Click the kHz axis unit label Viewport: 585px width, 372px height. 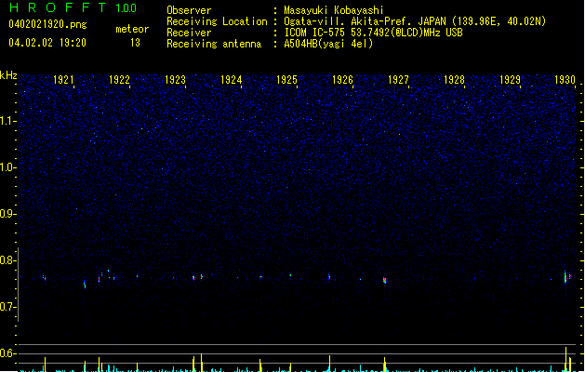click(x=8, y=75)
